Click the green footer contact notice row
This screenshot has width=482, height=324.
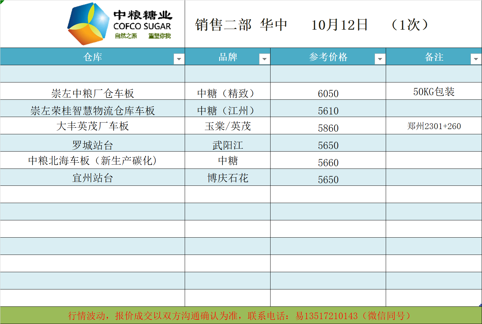click(241, 316)
